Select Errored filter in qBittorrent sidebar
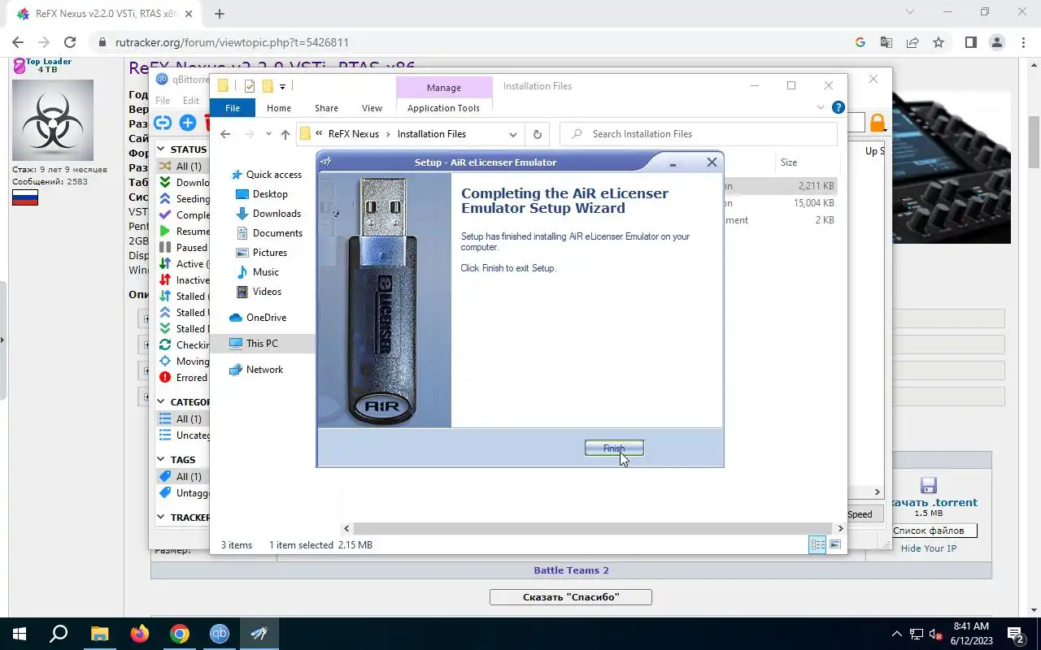The width and height of the screenshot is (1041, 650). tap(184, 378)
